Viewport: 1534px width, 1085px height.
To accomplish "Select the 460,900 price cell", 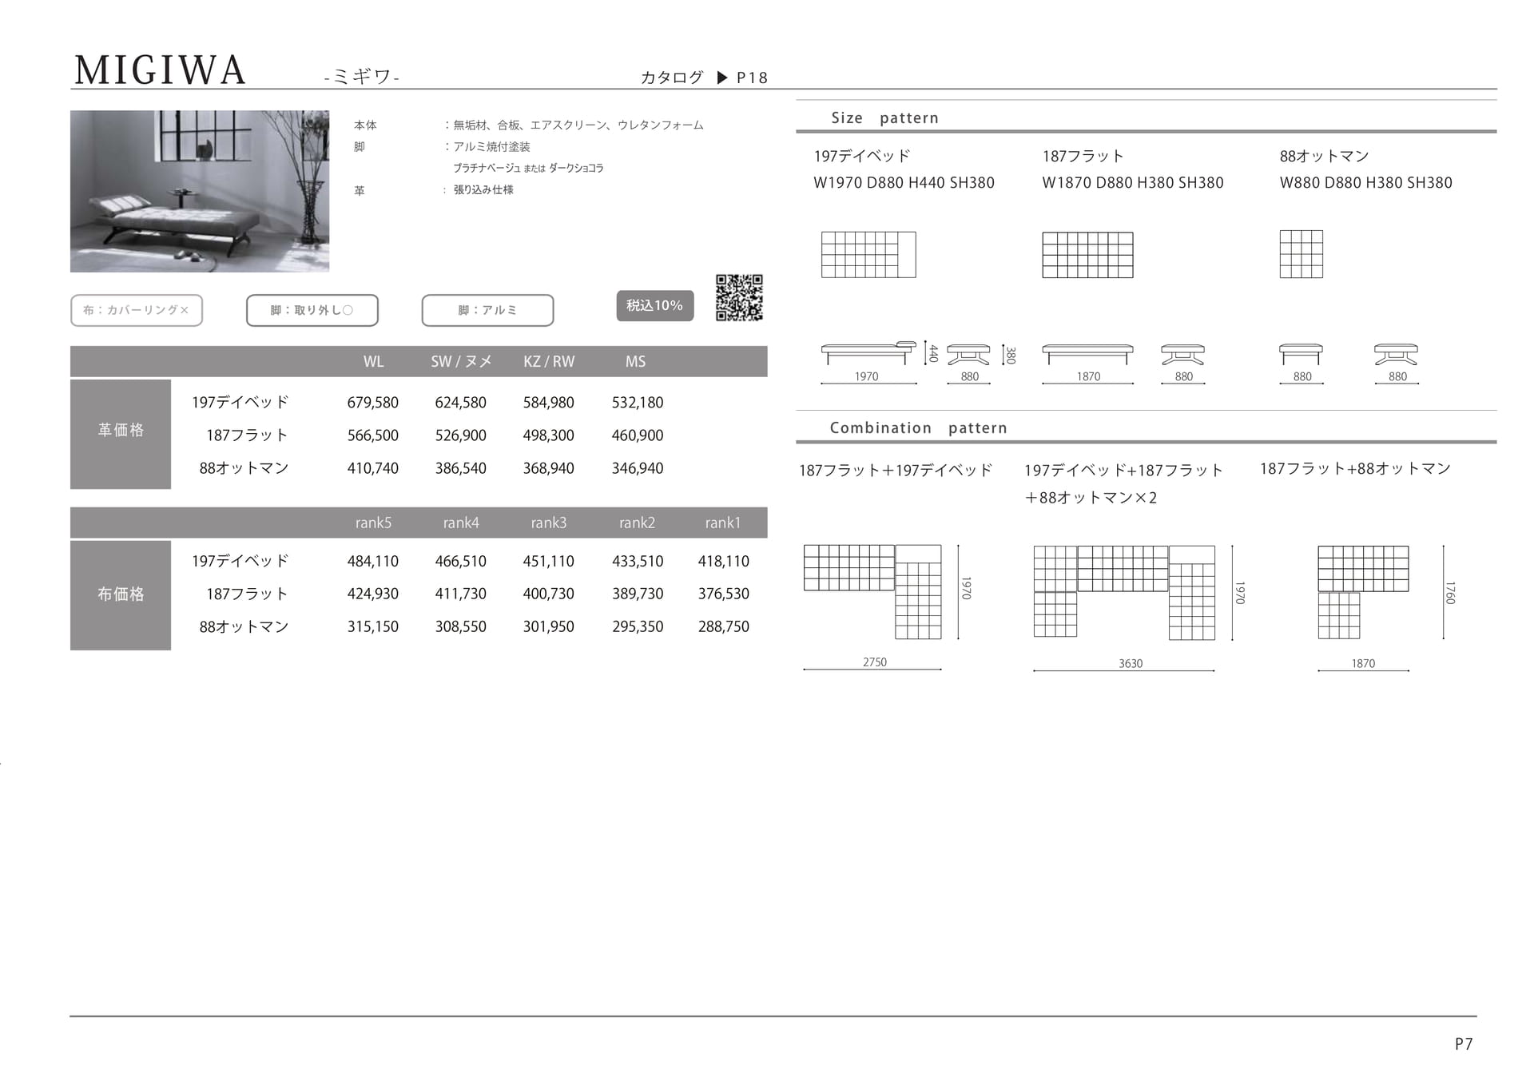I will (638, 435).
